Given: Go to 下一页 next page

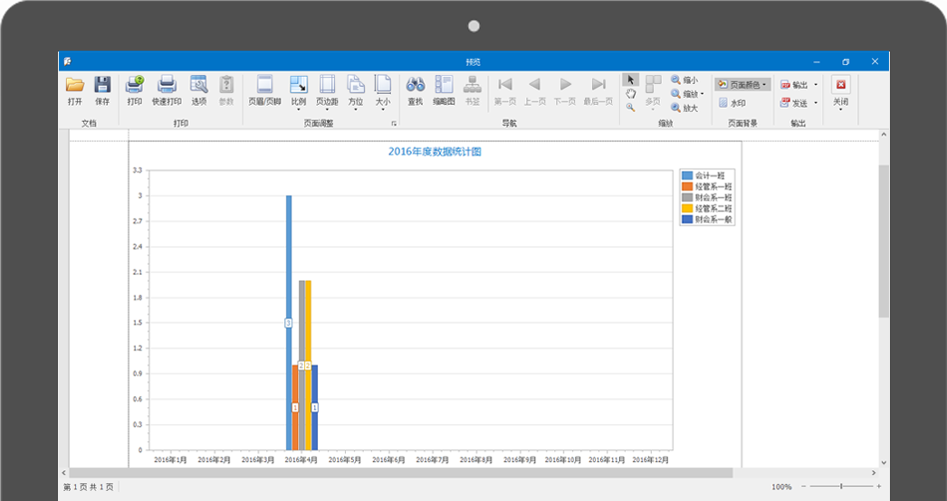Looking at the screenshot, I should (x=565, y=90).
